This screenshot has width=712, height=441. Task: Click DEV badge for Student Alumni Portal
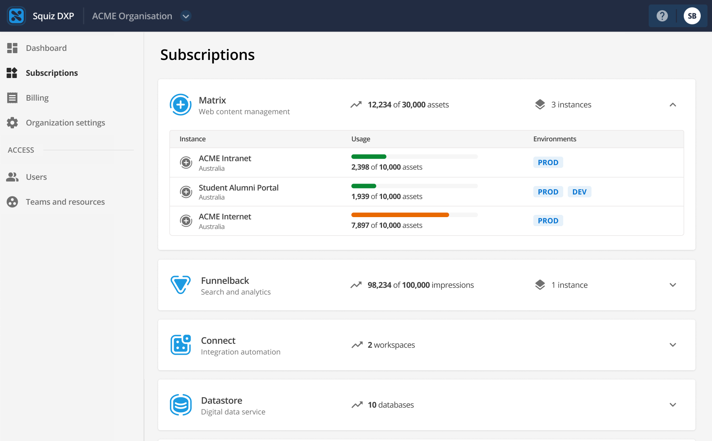pos(579,192)
